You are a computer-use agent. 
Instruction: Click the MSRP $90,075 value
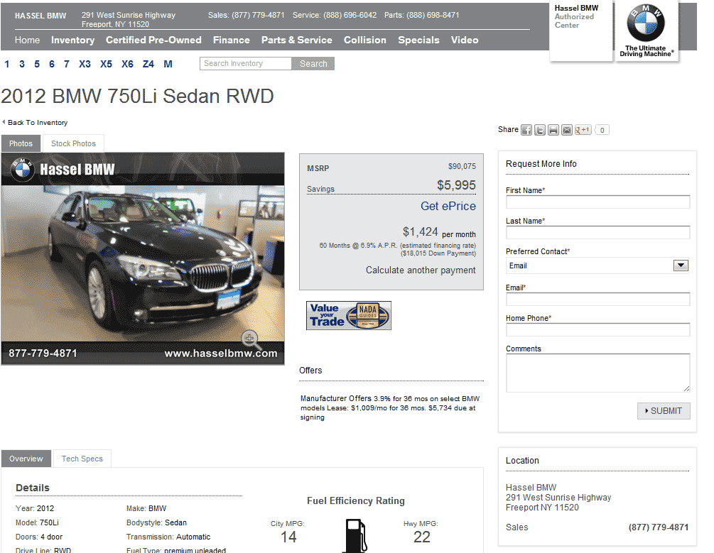(x=462, y=167)
